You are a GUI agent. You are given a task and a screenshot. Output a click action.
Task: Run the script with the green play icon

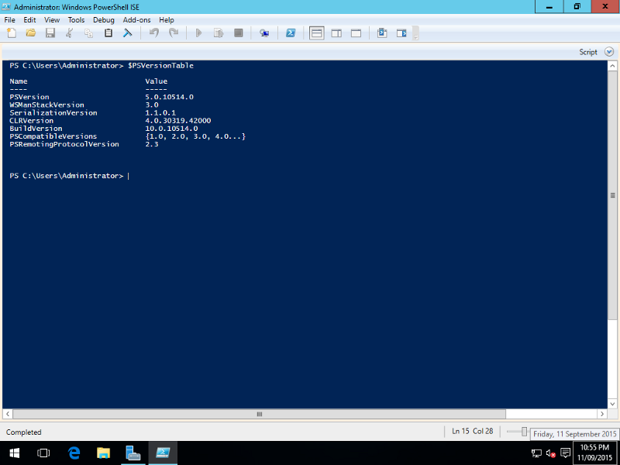(x=198, y=33)
